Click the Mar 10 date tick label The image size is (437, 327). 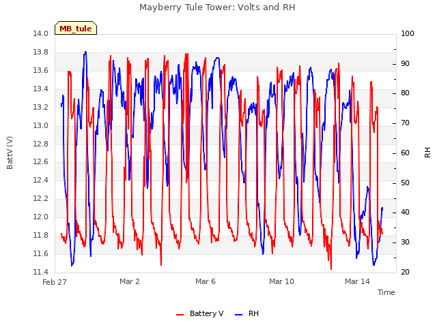(x=281, y=281)
